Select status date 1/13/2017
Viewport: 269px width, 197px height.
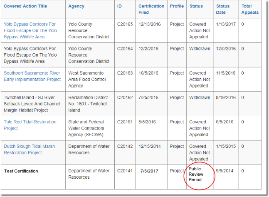pos(226,24)
